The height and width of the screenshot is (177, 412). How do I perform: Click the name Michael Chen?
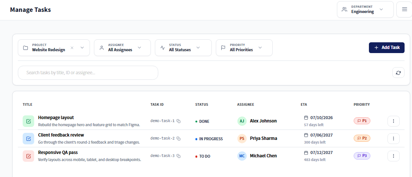click(x=263, y=156)
